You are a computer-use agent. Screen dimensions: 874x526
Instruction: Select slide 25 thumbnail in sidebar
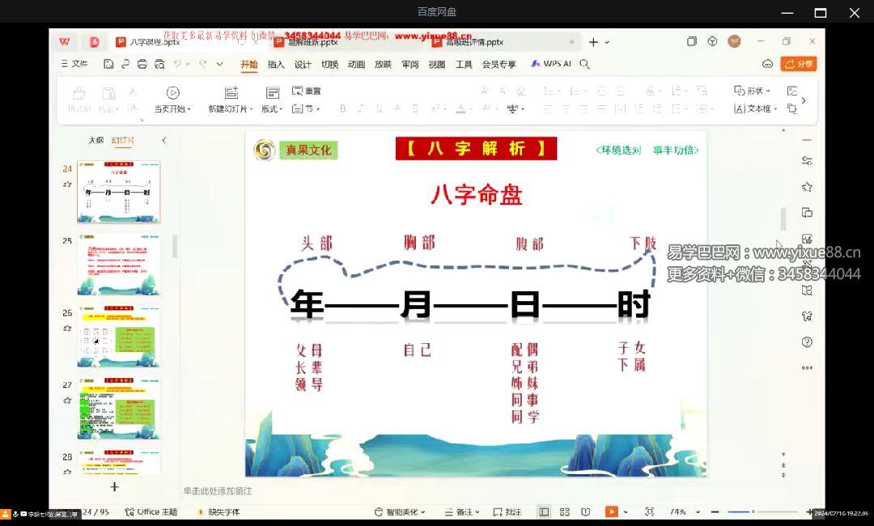(x=118, y=265)
